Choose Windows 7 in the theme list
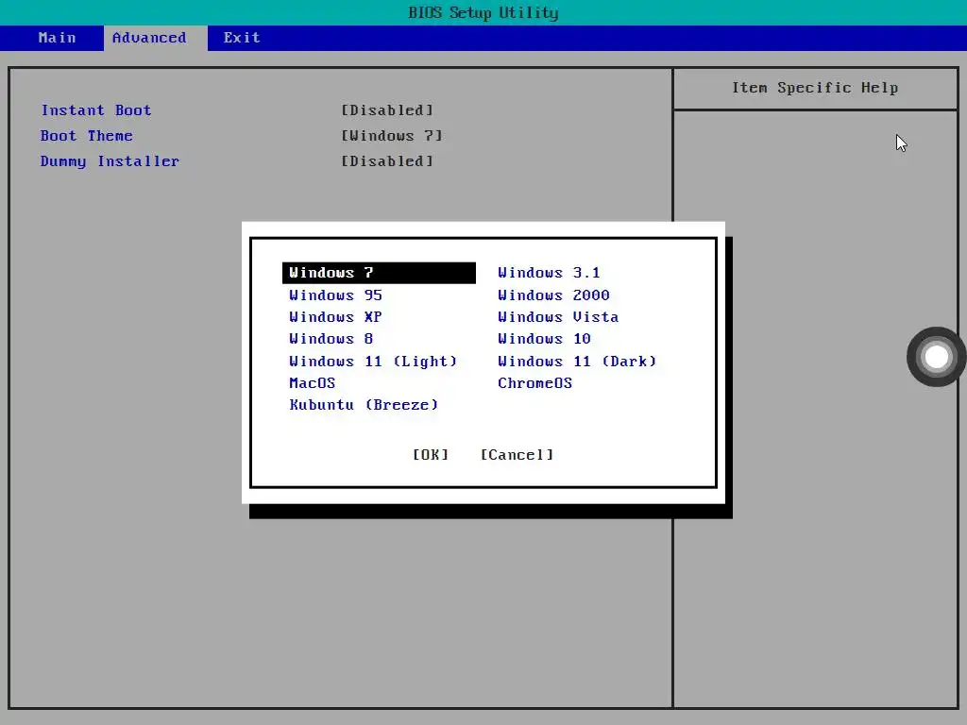 [379, 273]
